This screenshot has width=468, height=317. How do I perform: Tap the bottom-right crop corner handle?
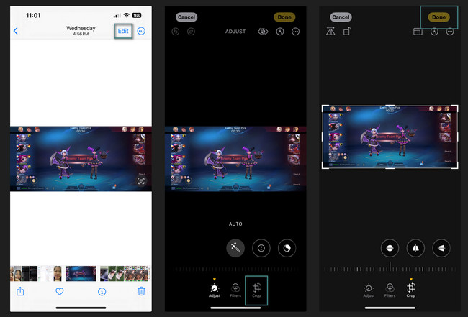click(x=455, y=166)
